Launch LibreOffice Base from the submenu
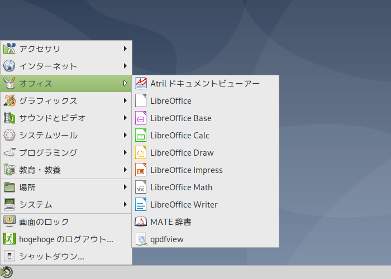 [205, 118]
